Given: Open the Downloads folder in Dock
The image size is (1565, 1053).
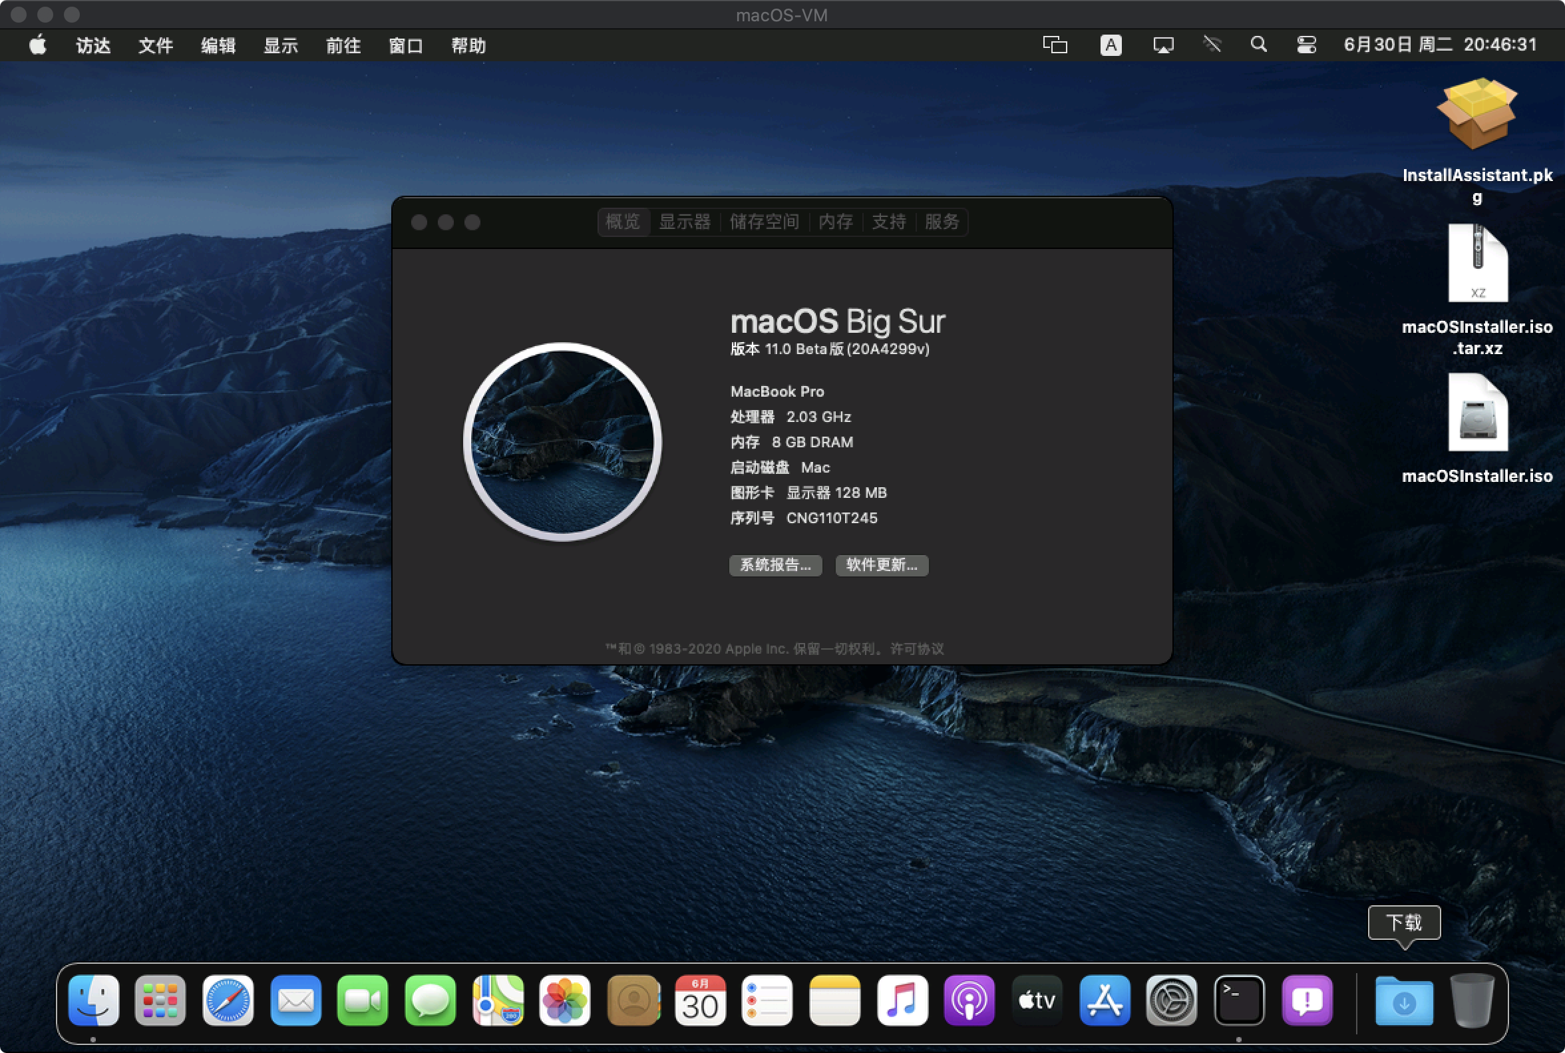Looking at the screenshot, I should coord(1404,1000).
